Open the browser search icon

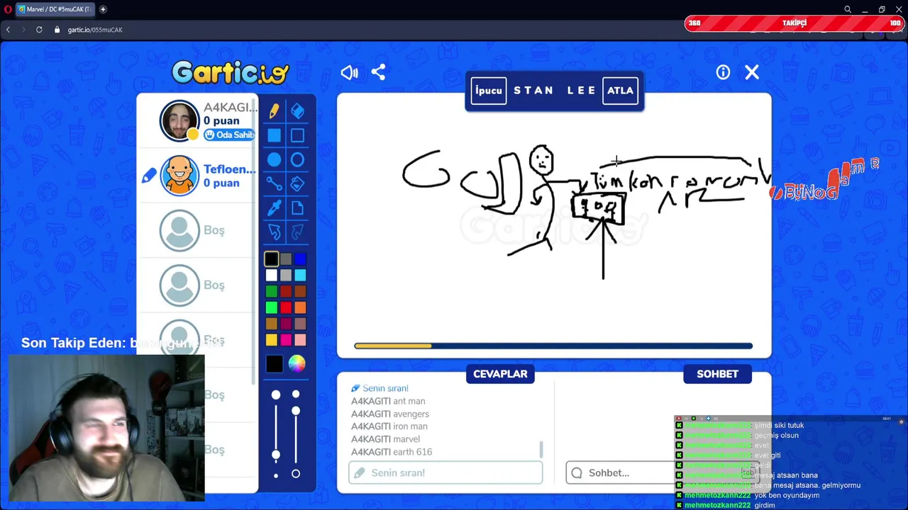[848, 9]
